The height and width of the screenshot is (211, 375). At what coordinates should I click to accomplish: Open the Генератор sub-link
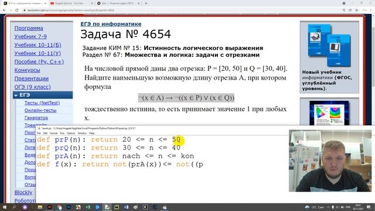coord(36,118)
